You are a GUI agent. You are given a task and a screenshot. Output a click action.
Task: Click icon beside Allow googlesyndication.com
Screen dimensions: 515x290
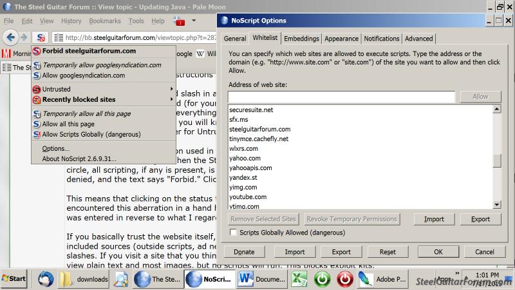37,75
